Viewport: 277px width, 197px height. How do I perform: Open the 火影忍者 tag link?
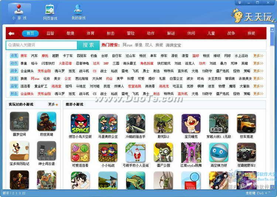[x=65, y=63]
